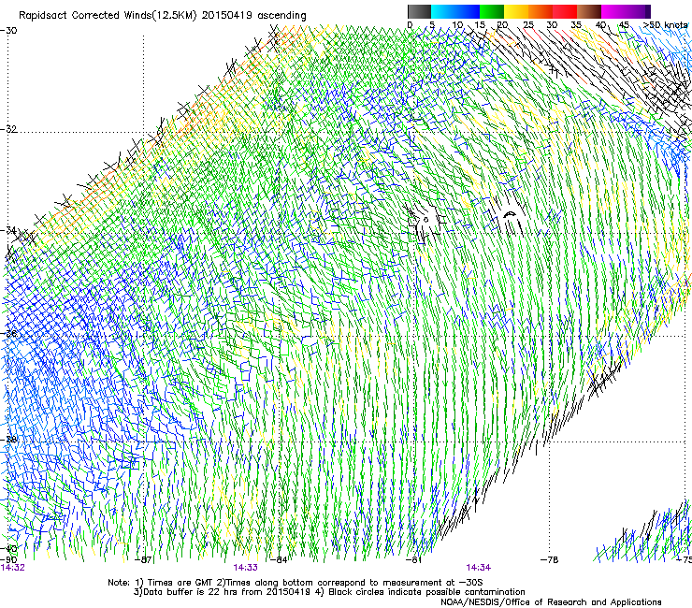Click the red 30-35 knots color segment

point(565,11)
